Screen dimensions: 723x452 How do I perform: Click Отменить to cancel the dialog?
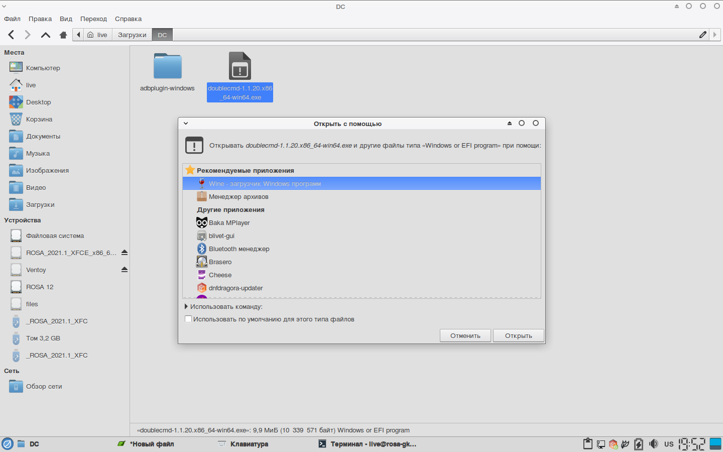[465, 335]
